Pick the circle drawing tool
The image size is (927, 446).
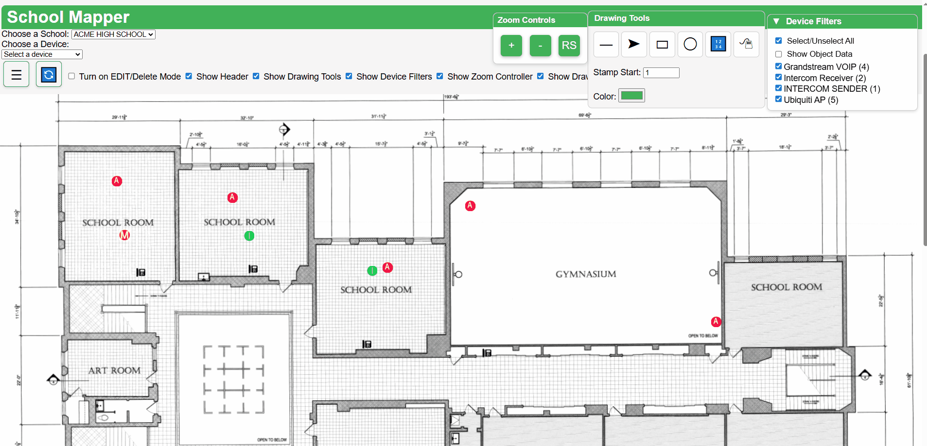click(x=690, y=45)
